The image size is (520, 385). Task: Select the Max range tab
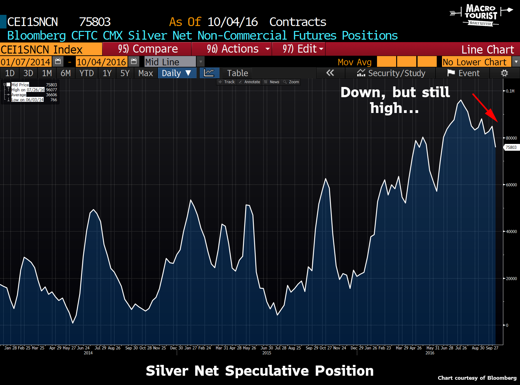tap(145, 73)
